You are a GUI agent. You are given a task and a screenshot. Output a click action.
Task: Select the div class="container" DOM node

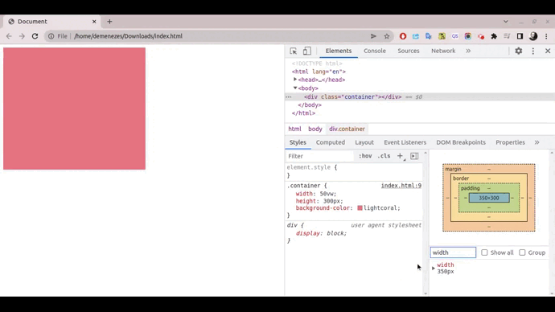point(352,96)
